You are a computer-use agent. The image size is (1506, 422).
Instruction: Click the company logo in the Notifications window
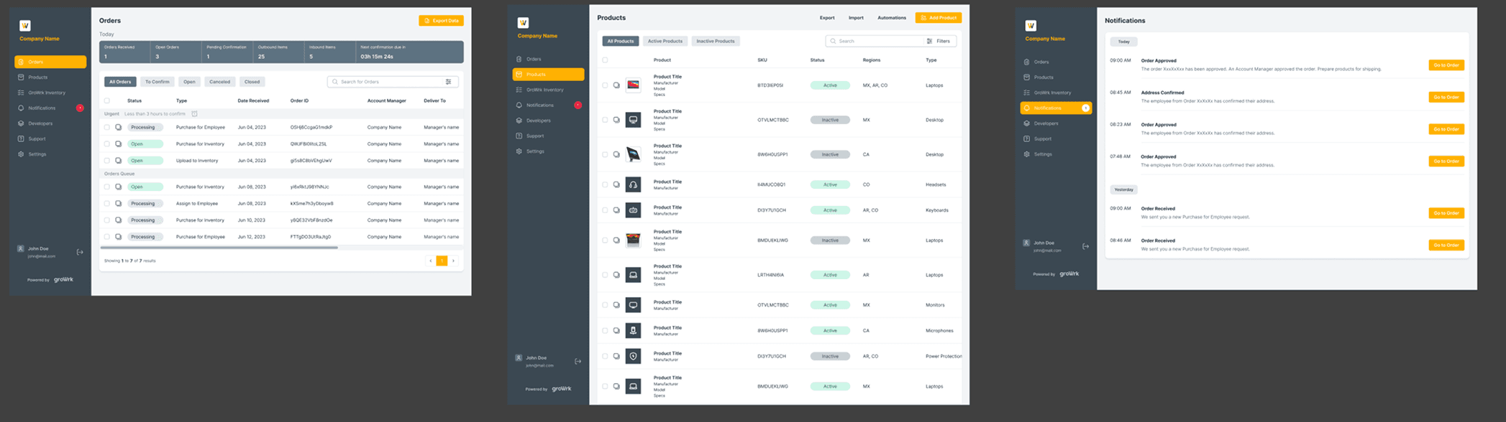click(x=1031, y=25)
